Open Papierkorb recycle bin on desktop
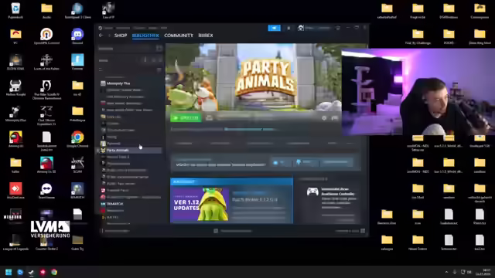The width and height of the screenshot is (495, 278). (x=15, y=10)
